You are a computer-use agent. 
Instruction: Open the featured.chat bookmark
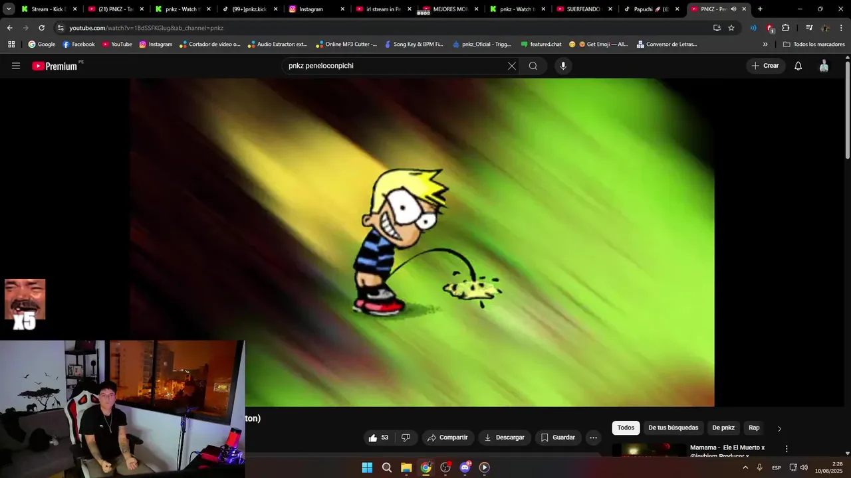tap(541, 44)
